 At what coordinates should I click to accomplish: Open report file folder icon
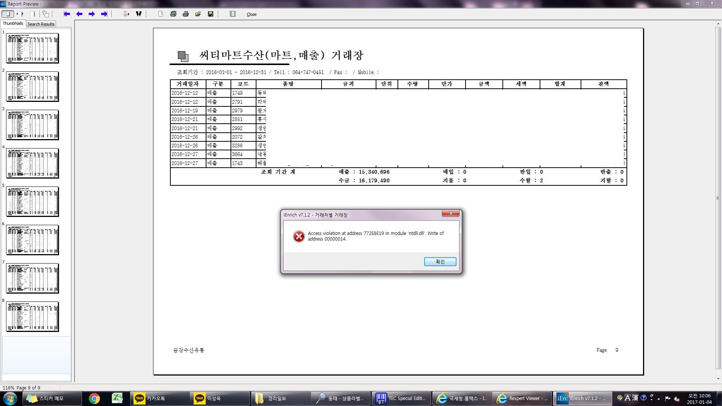pos(198,14)
